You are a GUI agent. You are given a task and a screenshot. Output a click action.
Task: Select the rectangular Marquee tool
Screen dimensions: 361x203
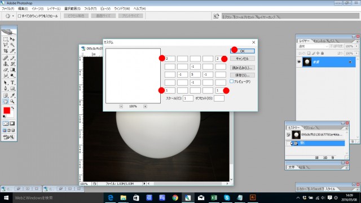[6, 39]
